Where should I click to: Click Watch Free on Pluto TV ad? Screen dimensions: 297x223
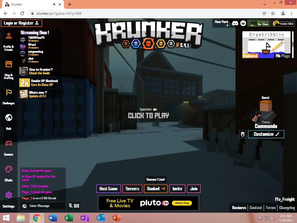click(182, 203)
